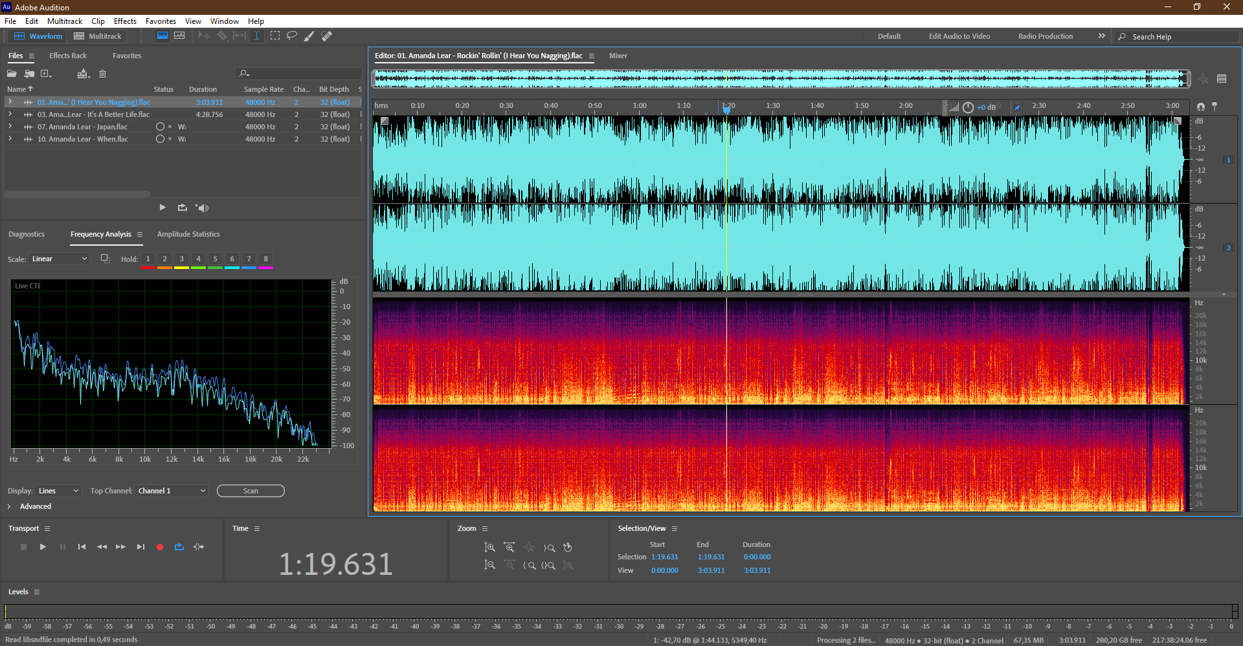
Task: Click the Play button in Transport
Action: point(43,547)
